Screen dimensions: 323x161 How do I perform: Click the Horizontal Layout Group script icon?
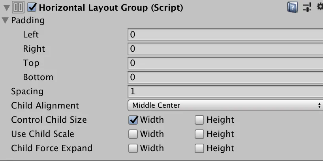pos(19,7)
